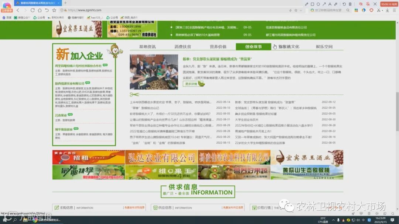Click the taskbar clock showing 2022/9/15
399x224 pixels.
click(x=380, y=220)
